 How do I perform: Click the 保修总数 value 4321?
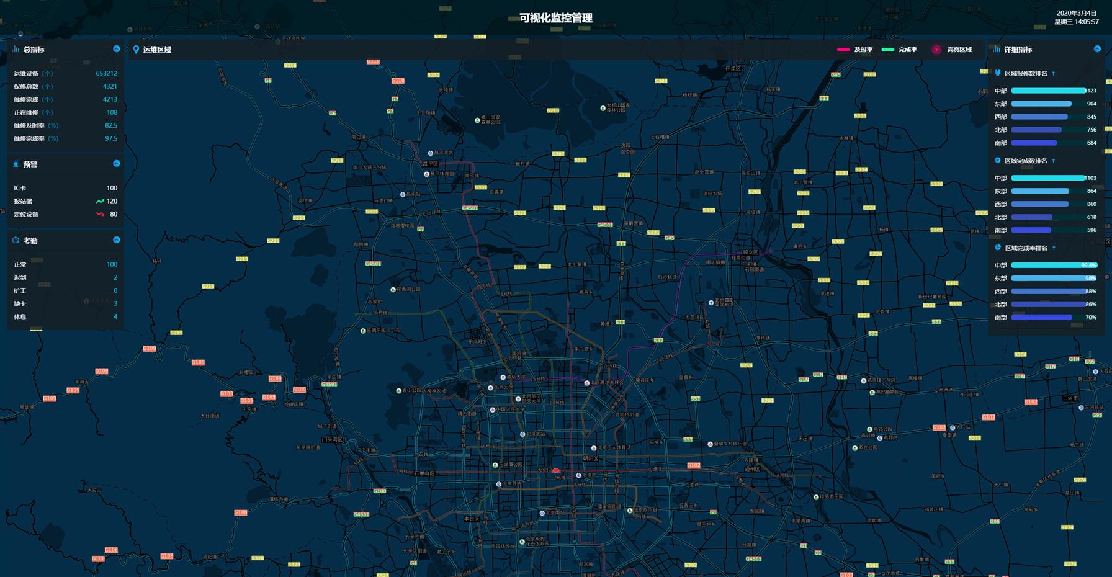tap(110, 86)
